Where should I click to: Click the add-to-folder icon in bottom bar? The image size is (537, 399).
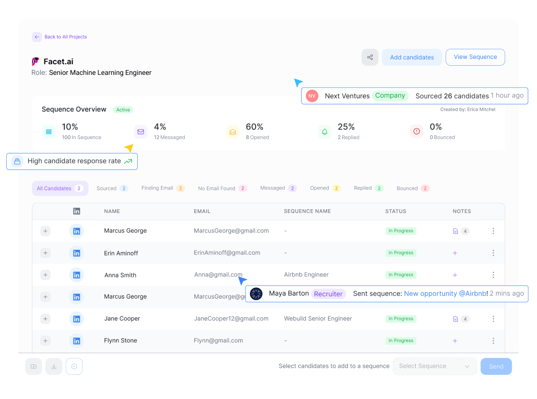(33, 367)
